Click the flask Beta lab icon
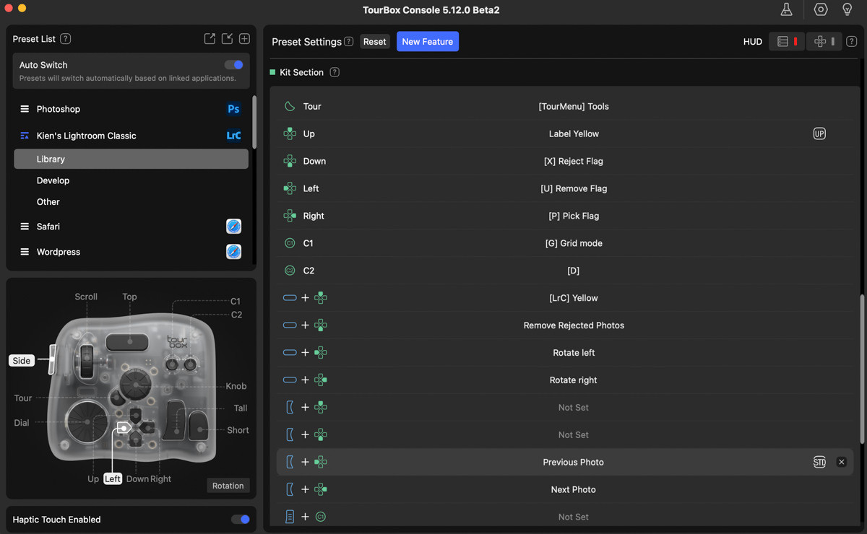The height and width of the screenshot is (534, 867). click(x=786, y=9)
